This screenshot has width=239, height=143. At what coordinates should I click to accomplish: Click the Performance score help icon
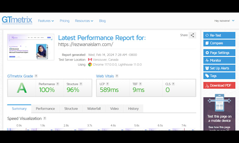pos(58,84)
